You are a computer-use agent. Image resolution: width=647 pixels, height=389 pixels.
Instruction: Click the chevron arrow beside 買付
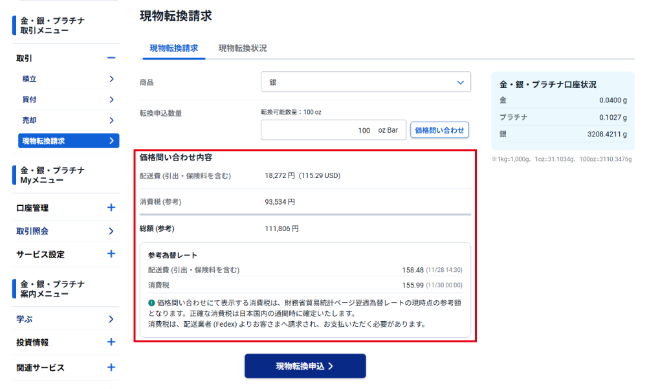(x=111, y=100)
